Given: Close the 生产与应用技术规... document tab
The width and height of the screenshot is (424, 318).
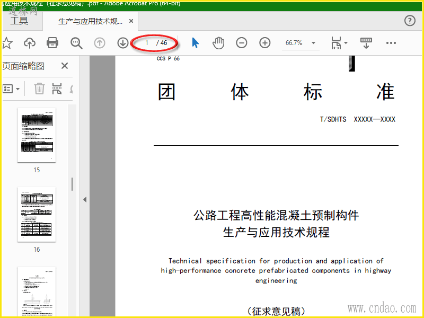Looking at the screenshot, I should [131, 21].
